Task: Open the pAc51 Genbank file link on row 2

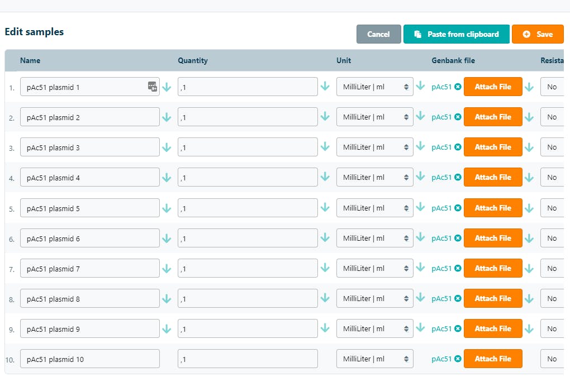Action: (443, 117)
